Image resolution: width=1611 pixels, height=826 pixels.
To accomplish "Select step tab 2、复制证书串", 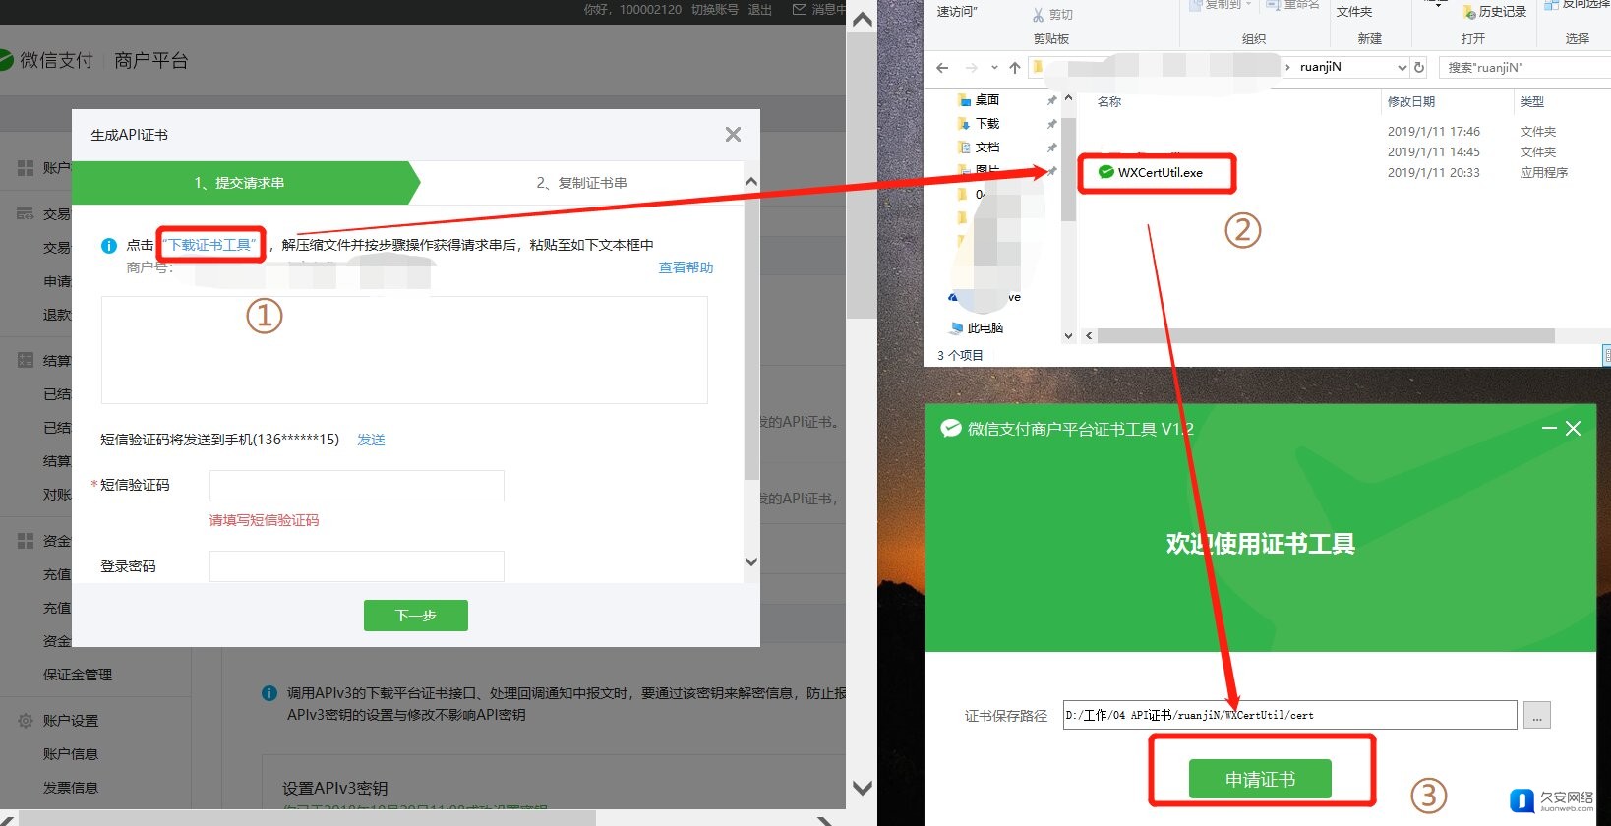I will [x=581, y=183].
